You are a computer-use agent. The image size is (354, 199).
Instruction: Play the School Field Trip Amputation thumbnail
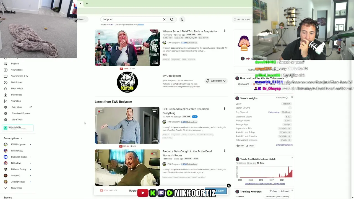coord(127,48)
